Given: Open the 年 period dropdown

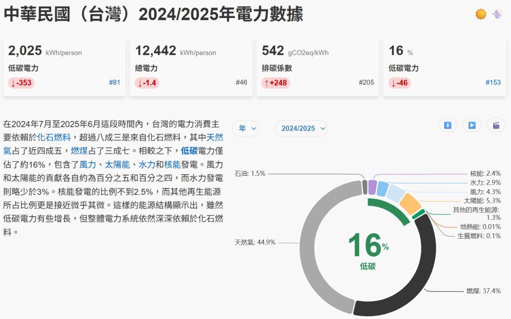Looking at the screenshot, I should (245, 128).
